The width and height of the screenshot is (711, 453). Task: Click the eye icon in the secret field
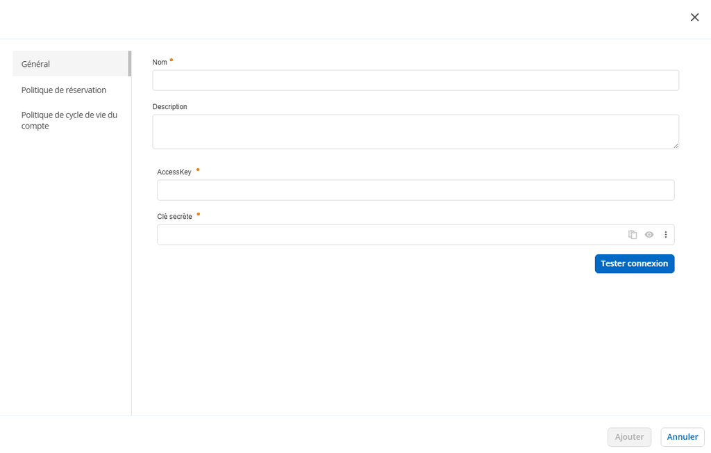tap(649, 234)
